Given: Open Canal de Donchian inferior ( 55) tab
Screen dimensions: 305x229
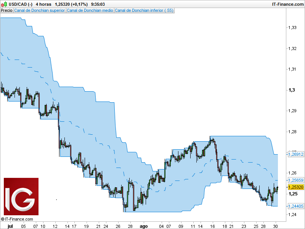Looking at the screenshot, I should pos(144,11).
